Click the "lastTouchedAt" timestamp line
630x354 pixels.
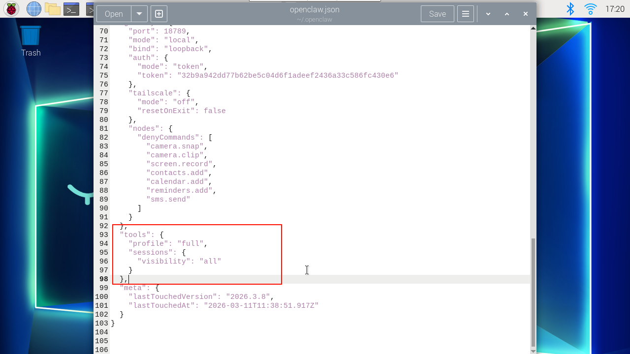pyautogui.click(x=223, y=305)
